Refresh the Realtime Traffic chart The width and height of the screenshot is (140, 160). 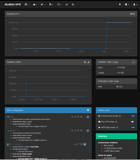85,62
